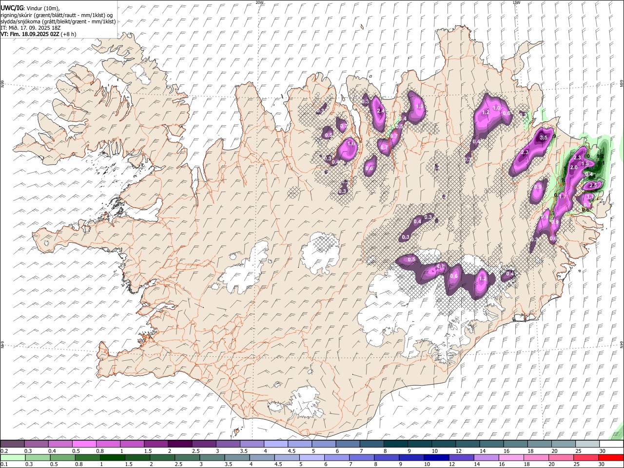
Task: Select lower scale swatch between 3.5 and 4
Action: coord(237,458)
